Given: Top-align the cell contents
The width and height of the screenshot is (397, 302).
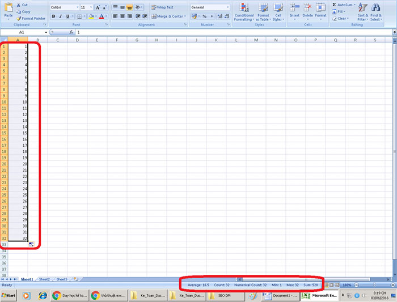Looking at the screenshot, I should pyautogui.click(x=115, y=7).
